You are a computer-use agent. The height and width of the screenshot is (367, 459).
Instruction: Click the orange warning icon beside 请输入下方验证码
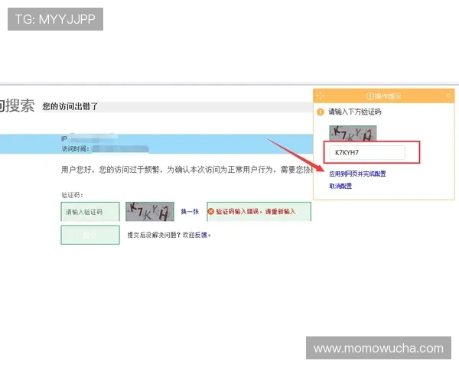coord(321,112)
